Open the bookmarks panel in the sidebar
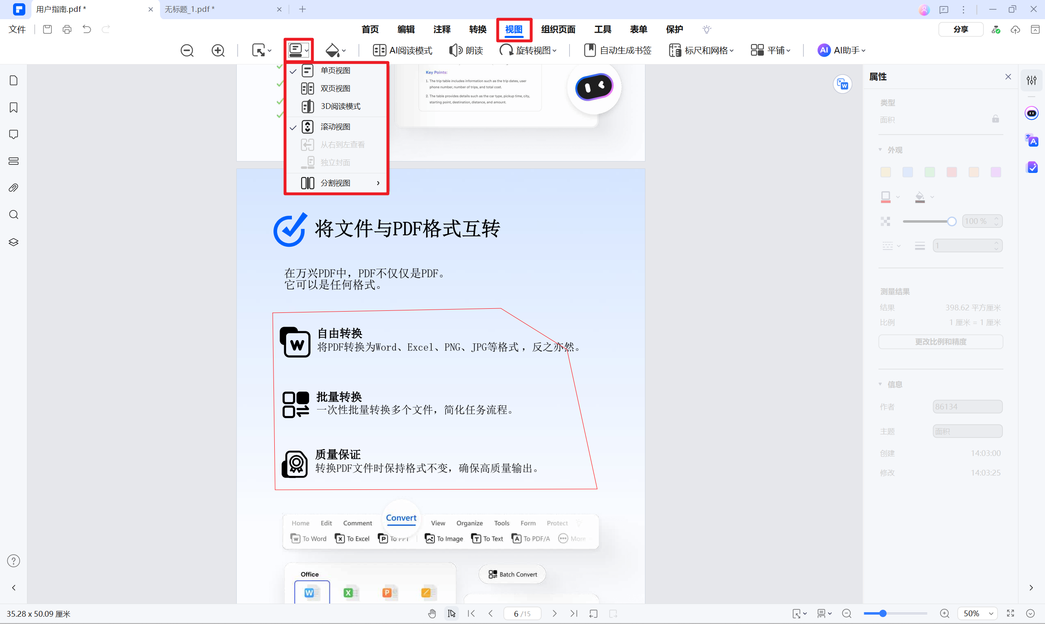This screenshot has height=624, width=1045. 13,108
